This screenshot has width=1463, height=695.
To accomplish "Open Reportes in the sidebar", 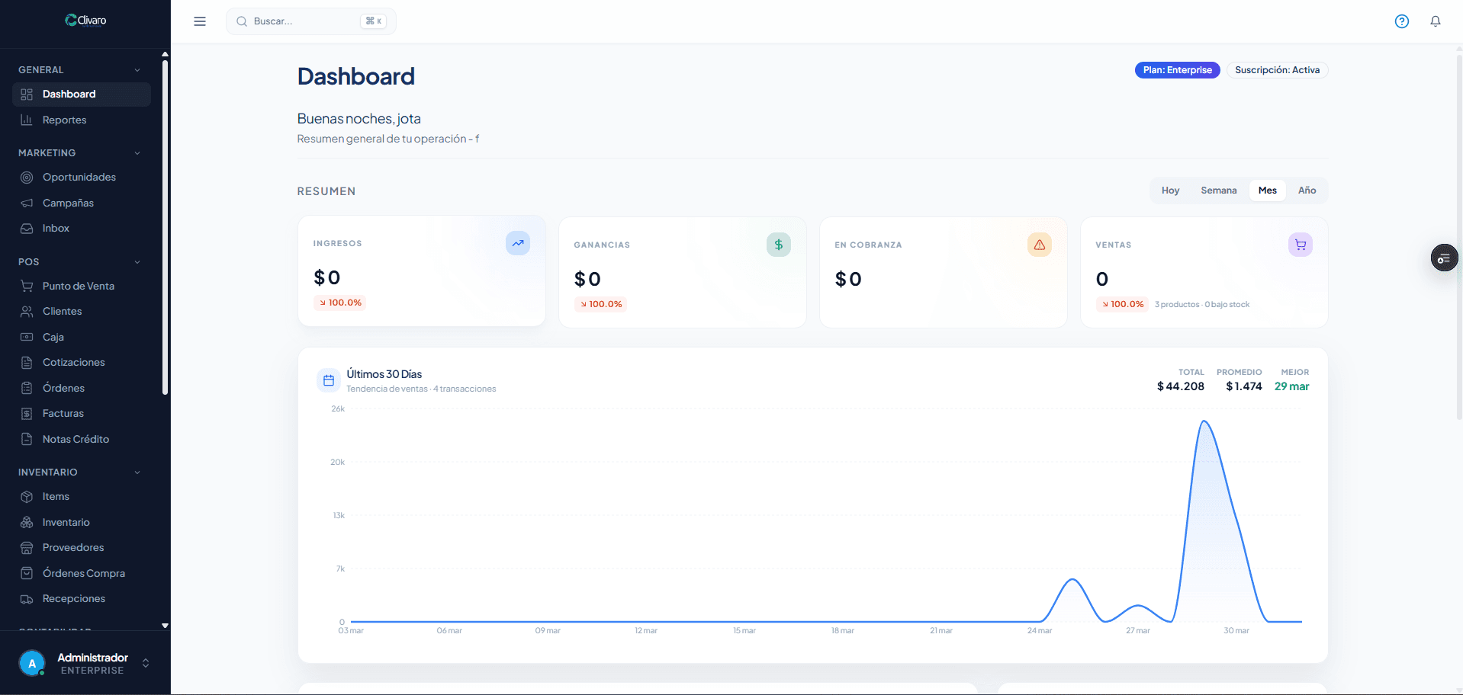I will click(x=65, y=120).
